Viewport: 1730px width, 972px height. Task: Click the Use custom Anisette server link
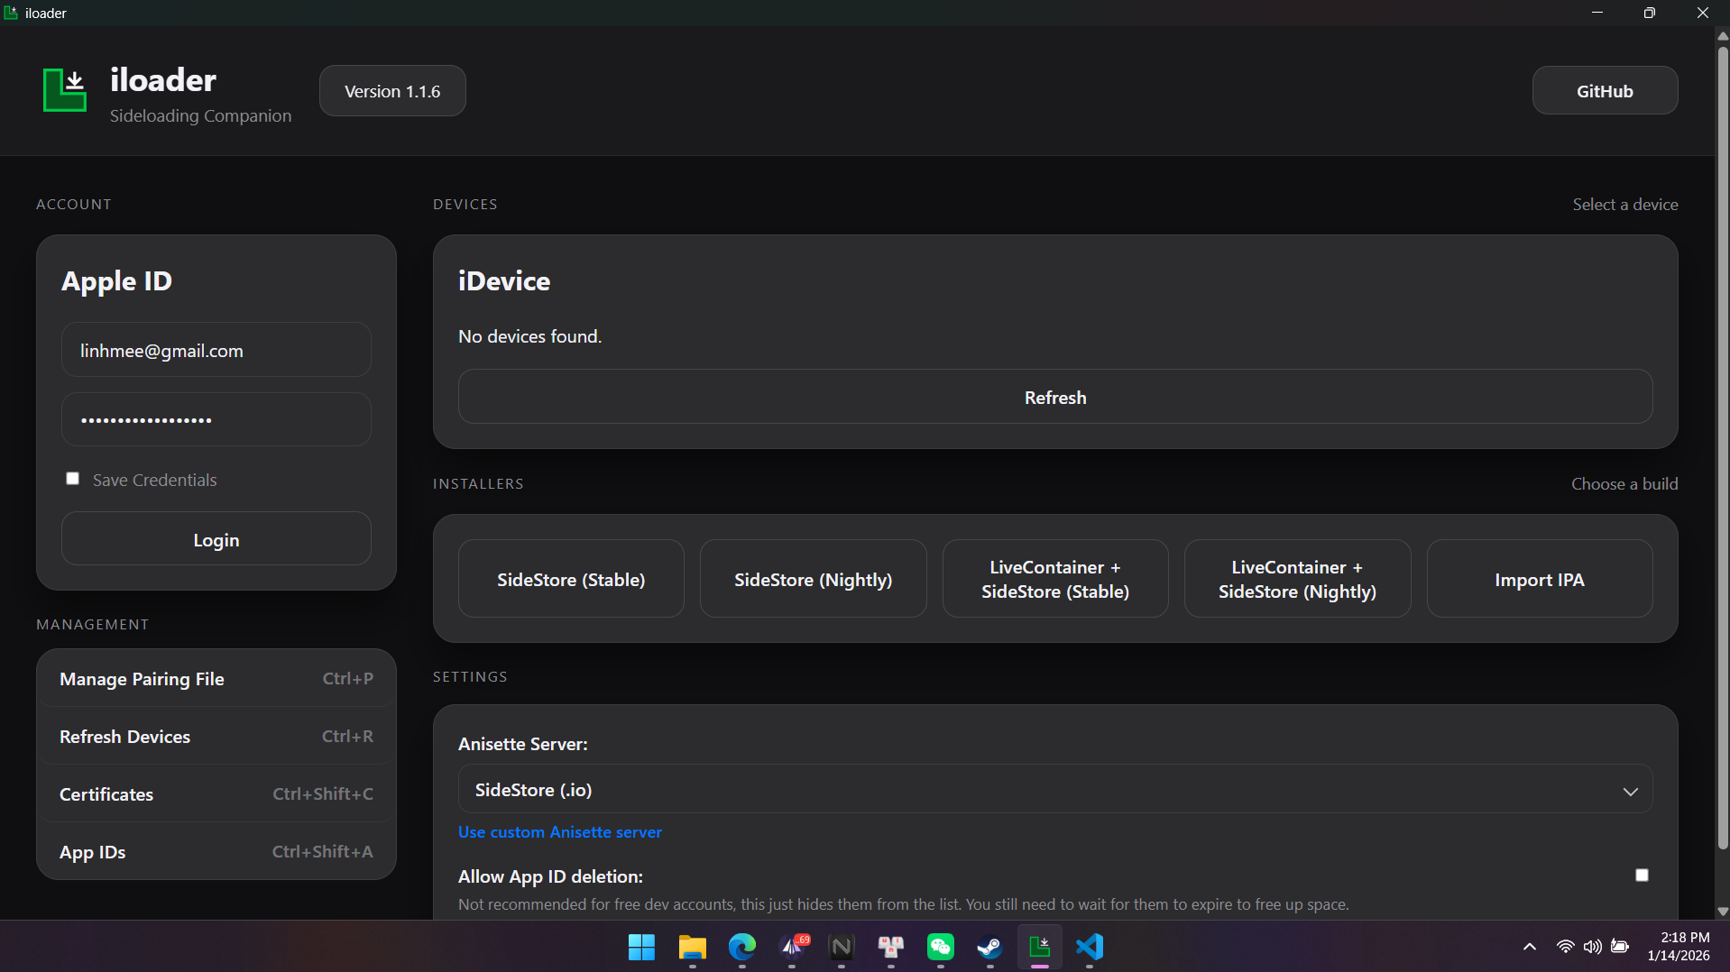pyautogui.click(x=559, y=832)
